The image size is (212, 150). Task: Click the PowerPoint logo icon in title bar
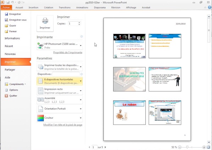point(2,2)
